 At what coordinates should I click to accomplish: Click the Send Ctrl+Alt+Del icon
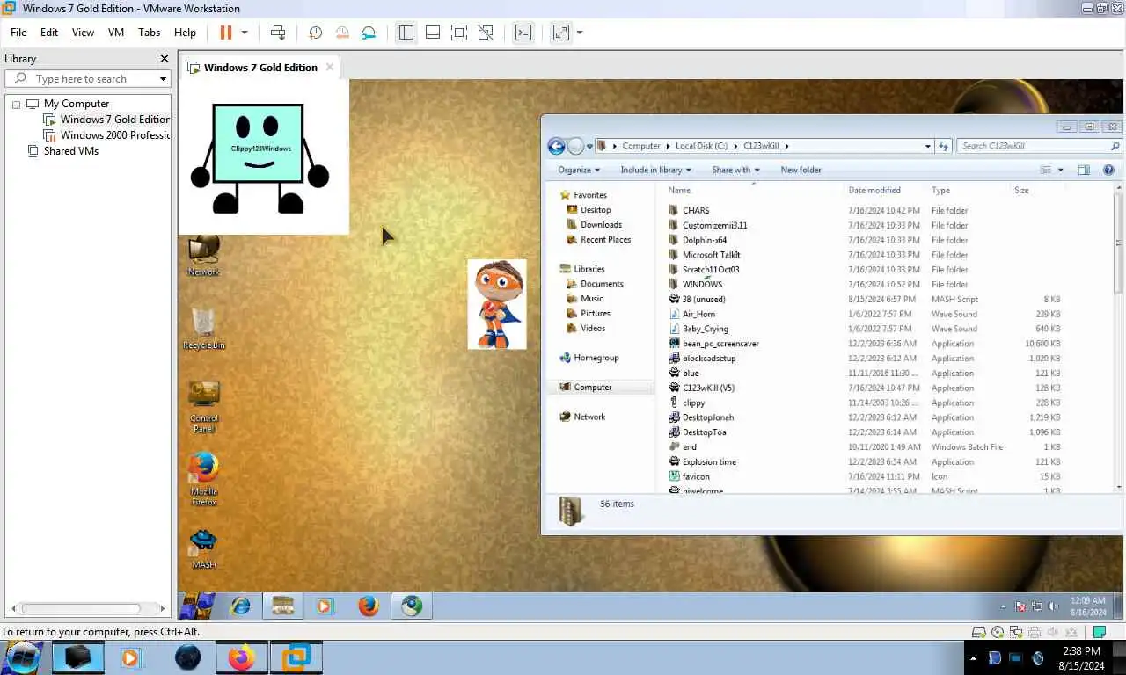click(x=278, y=33)
